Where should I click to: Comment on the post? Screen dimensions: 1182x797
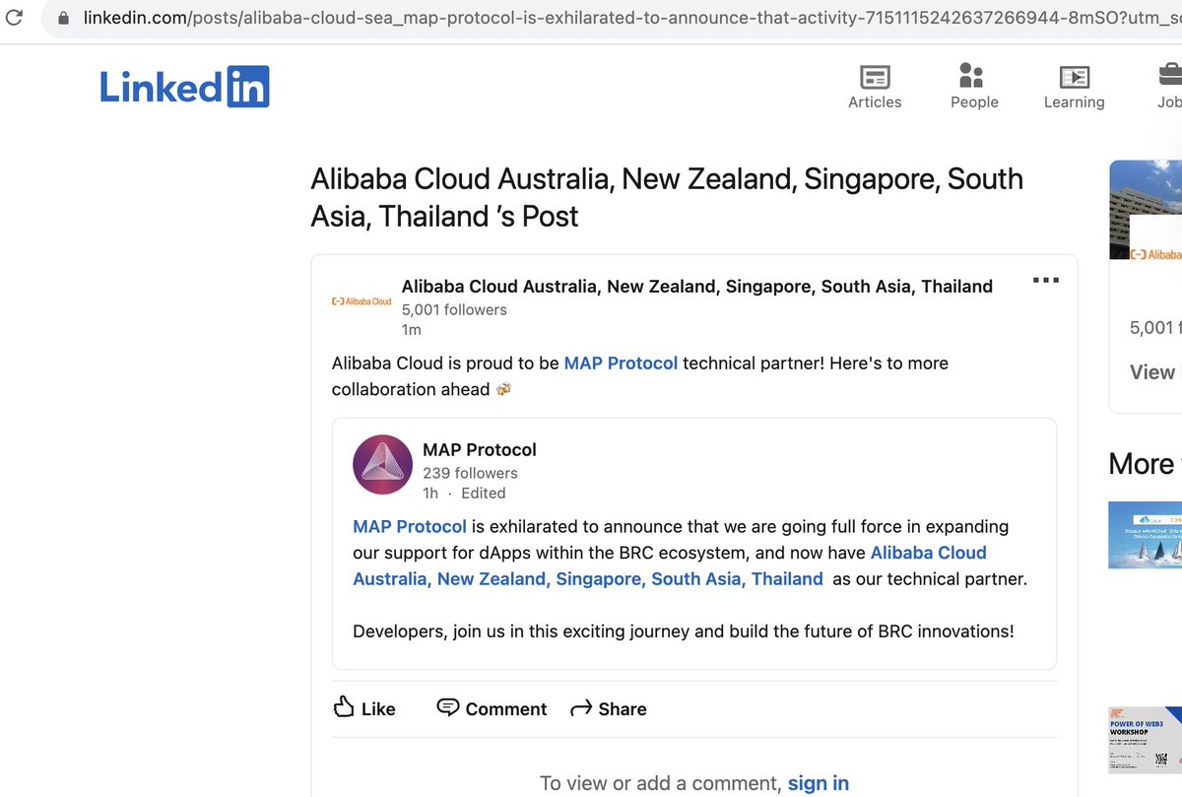coord(492,708)
